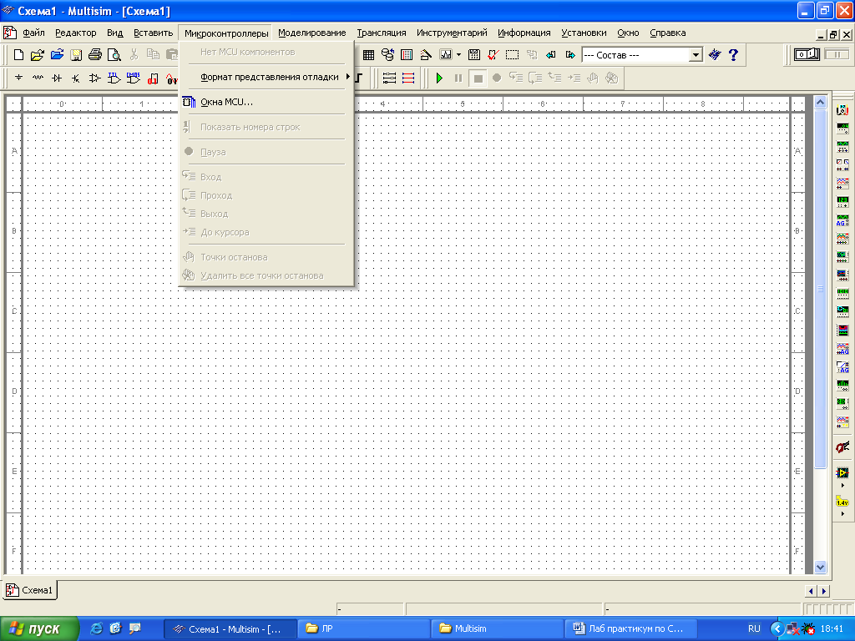Capture a screen area with the dashed rectangle
Screen dimensions: 855x641
coord(512,54)
